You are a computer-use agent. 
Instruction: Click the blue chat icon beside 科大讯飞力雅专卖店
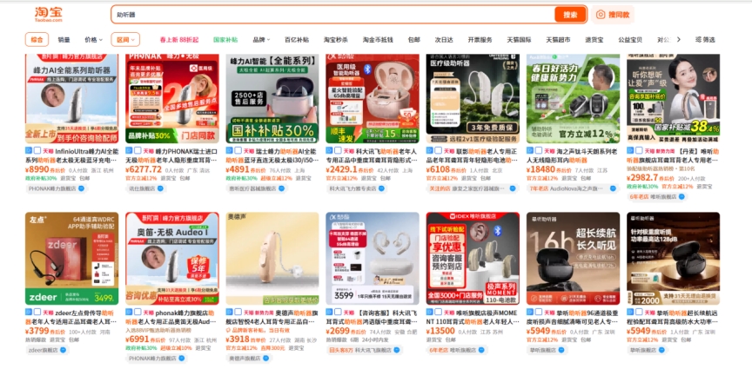click(382, 188)
